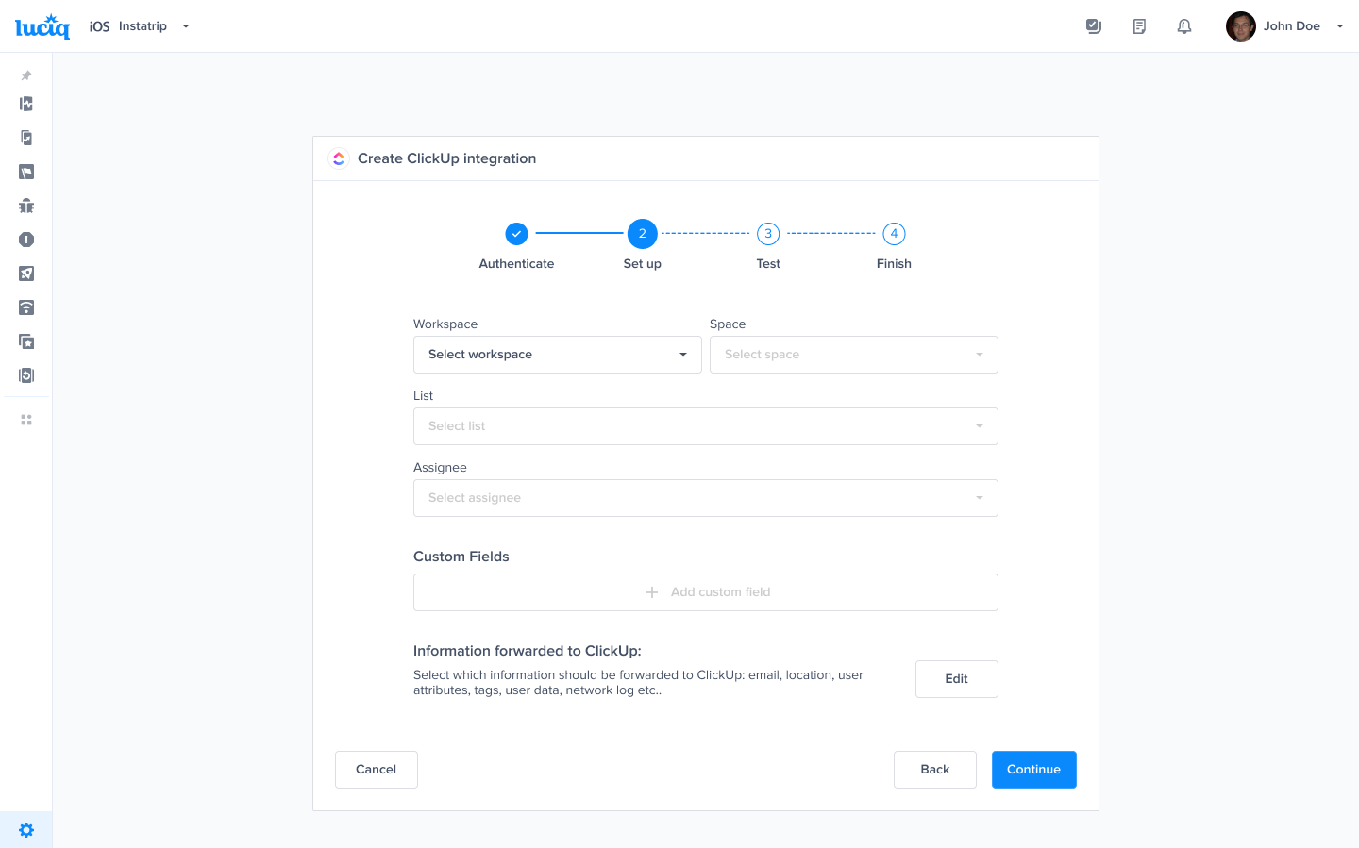Switch to the Authenticate step
Image resolution: width=1359 pixels, height=848 pixels.
pyautogui.click(x=516, y=233)
